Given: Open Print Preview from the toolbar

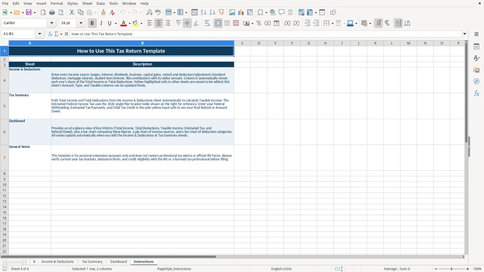Looking at the screenshot, I should pos(61,12).
